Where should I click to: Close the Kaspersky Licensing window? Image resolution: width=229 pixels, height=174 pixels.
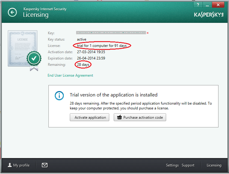coord(218,5)
